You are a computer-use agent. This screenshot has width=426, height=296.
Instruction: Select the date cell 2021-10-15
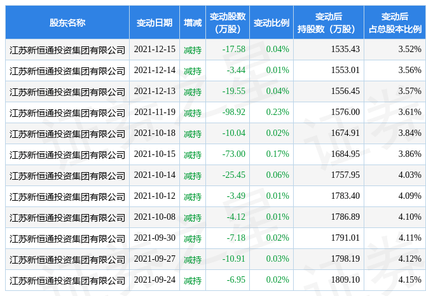coord(155,154)
